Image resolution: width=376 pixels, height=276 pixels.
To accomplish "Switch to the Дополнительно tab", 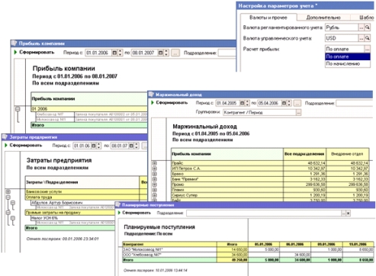I will pos(323,18).
